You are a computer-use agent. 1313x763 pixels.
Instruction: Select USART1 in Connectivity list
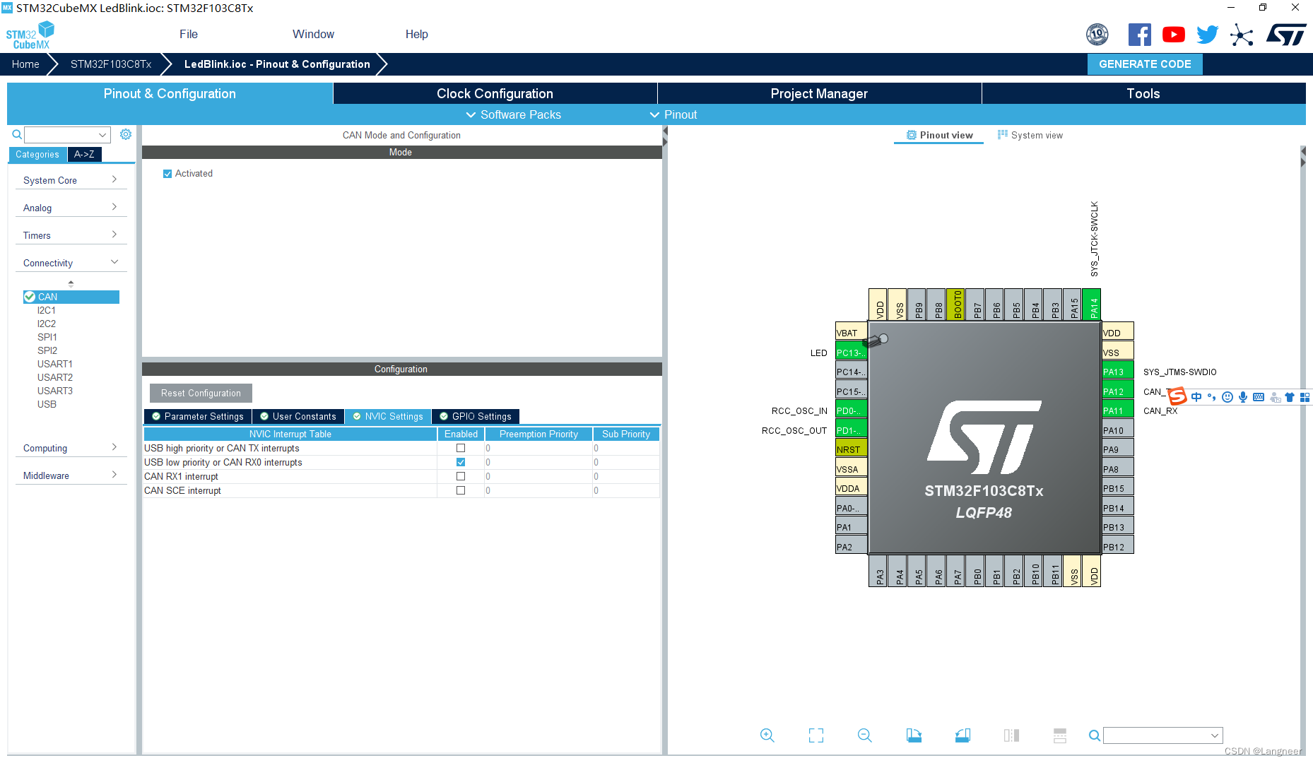click(55, 364)
